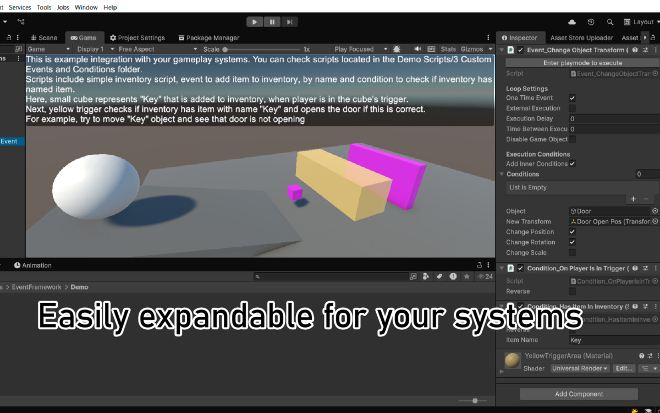Open the help icon on Condition_On Player Is In Trigger
660x413 pixels.
click(x=635, y=268)
